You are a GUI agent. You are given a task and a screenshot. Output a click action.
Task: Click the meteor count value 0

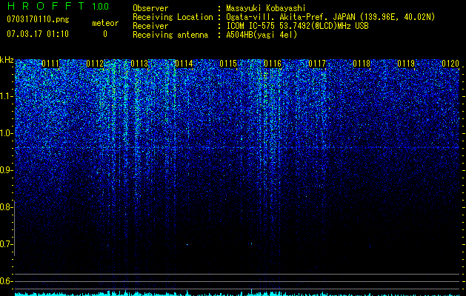[105, 34]
